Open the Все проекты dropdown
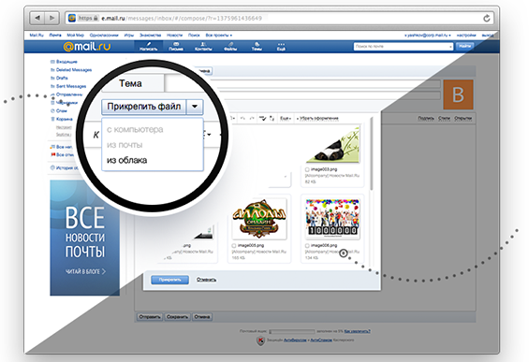This screenshot has width=529, height=362. (x=218, y=35)
